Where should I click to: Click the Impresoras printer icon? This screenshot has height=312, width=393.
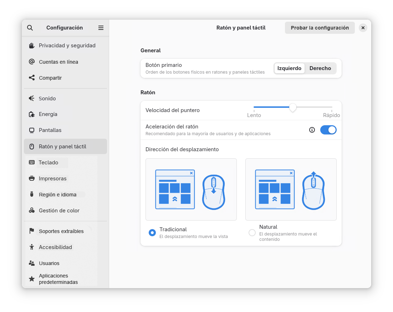click(x=32, y=178)
